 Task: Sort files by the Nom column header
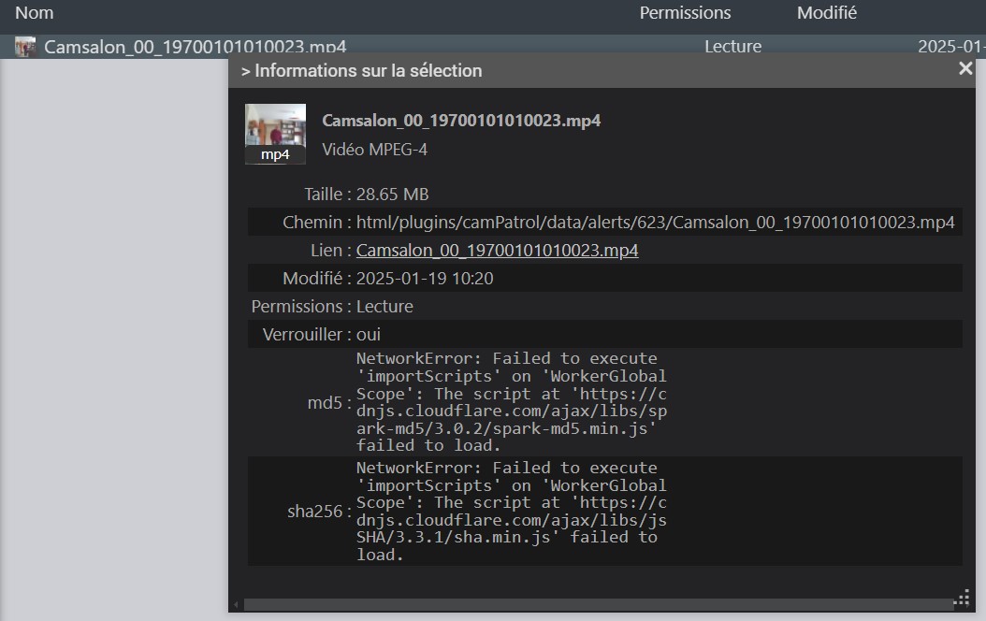coord(35,12)
